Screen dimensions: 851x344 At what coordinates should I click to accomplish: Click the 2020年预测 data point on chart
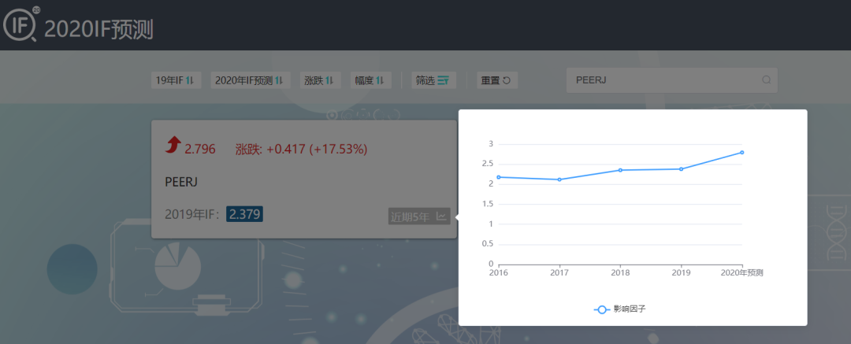pyautogui.click(x=742, y=153)
